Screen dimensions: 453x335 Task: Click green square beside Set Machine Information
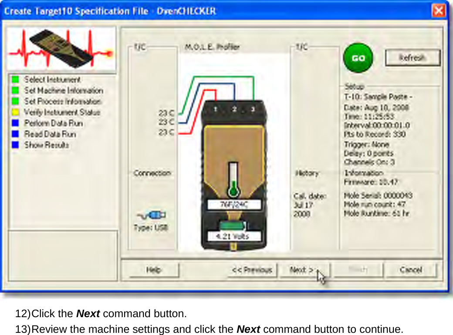[15, 90]
